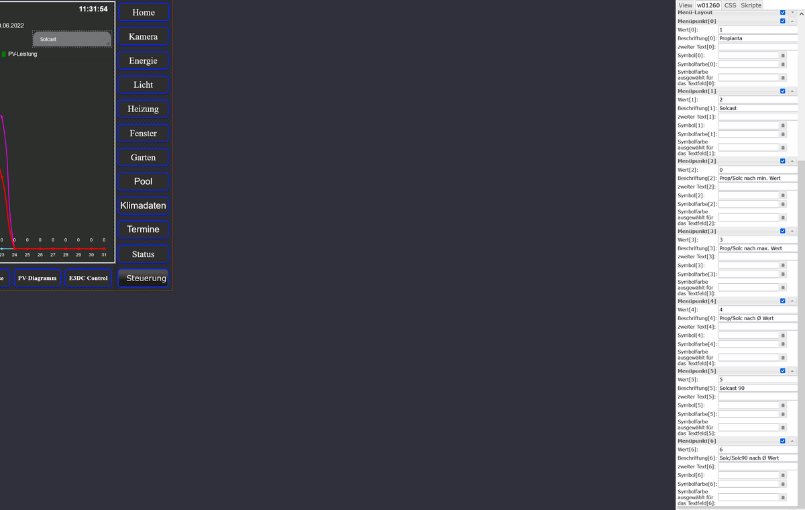This screenshot has height=510, width=805.
Task: Collapse the Menüpunkt[2] section
Action: coord(792,161)
